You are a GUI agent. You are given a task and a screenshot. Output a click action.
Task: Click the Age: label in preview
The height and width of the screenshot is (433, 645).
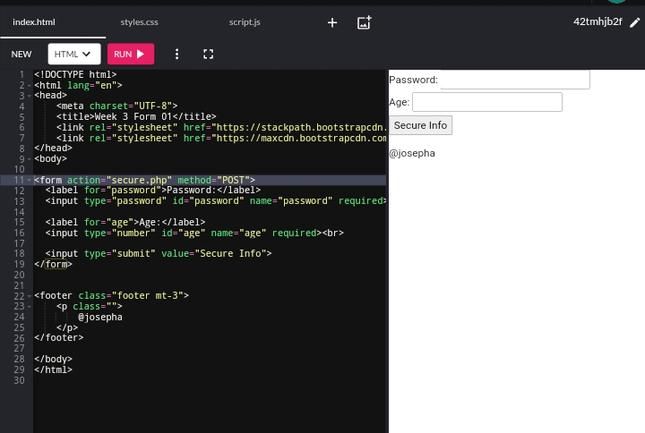point(399,102)
